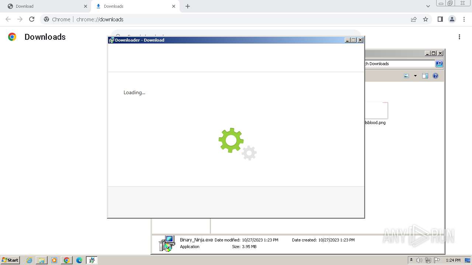Viewport: 472px width, 265px height.
Task: Open Windows Explorer taskbar icon
Action: (x=42, y=260)
